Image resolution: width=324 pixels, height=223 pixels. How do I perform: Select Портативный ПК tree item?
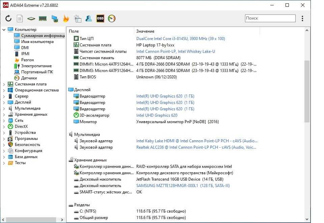coord(37,72)
